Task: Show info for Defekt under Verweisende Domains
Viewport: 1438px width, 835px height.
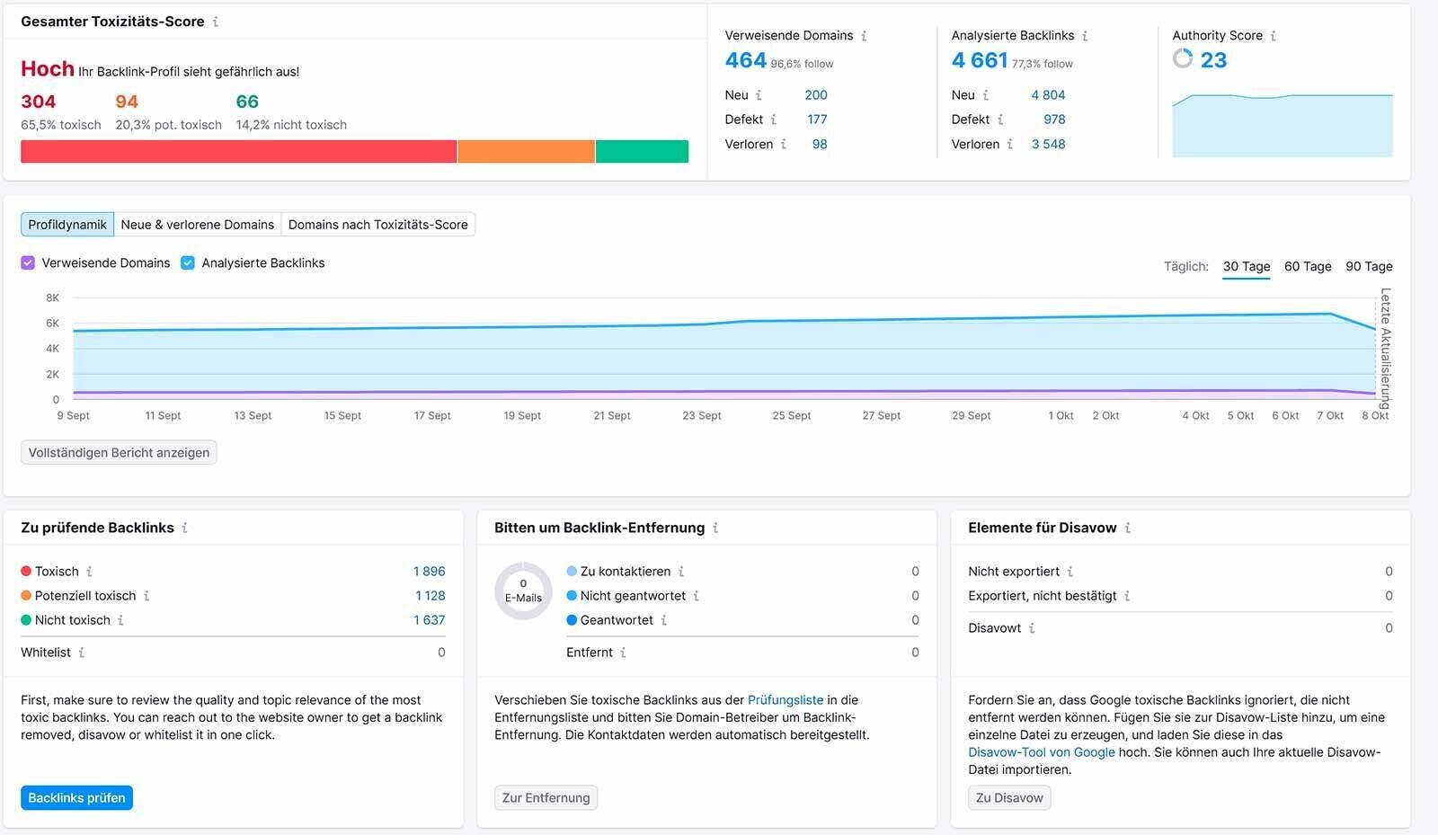Action: (x=773, y=120)
